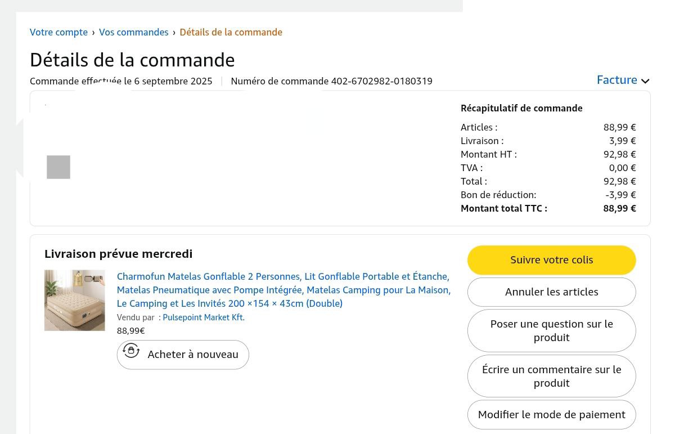
Task: Click the Acheter à nouveau button label
Action: pyautogui.click(x=193, y=355)
